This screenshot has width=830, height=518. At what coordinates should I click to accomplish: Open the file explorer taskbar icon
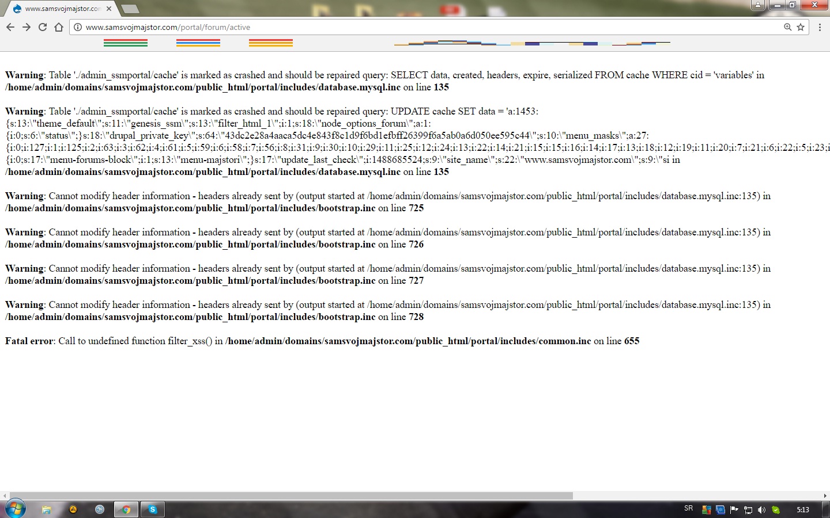tap(47, 509)
